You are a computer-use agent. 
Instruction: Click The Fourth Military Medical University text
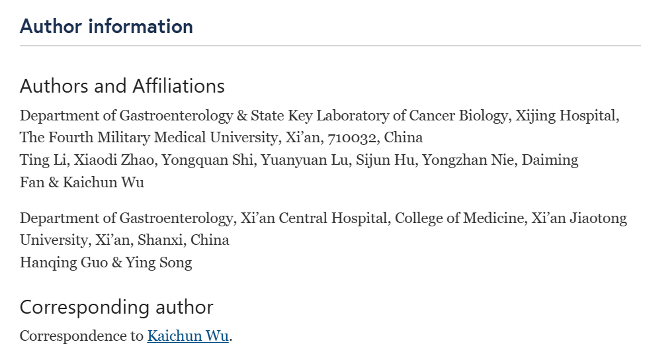coord(148,138)
